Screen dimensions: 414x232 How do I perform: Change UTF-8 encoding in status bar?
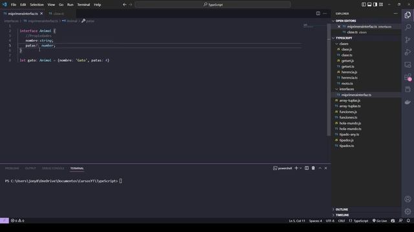pyautogui.click(x=330, y=220)
